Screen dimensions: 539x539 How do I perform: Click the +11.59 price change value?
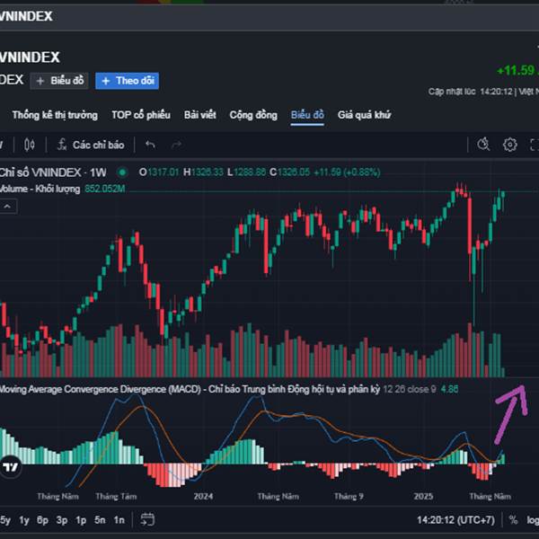tap(517, 70)
